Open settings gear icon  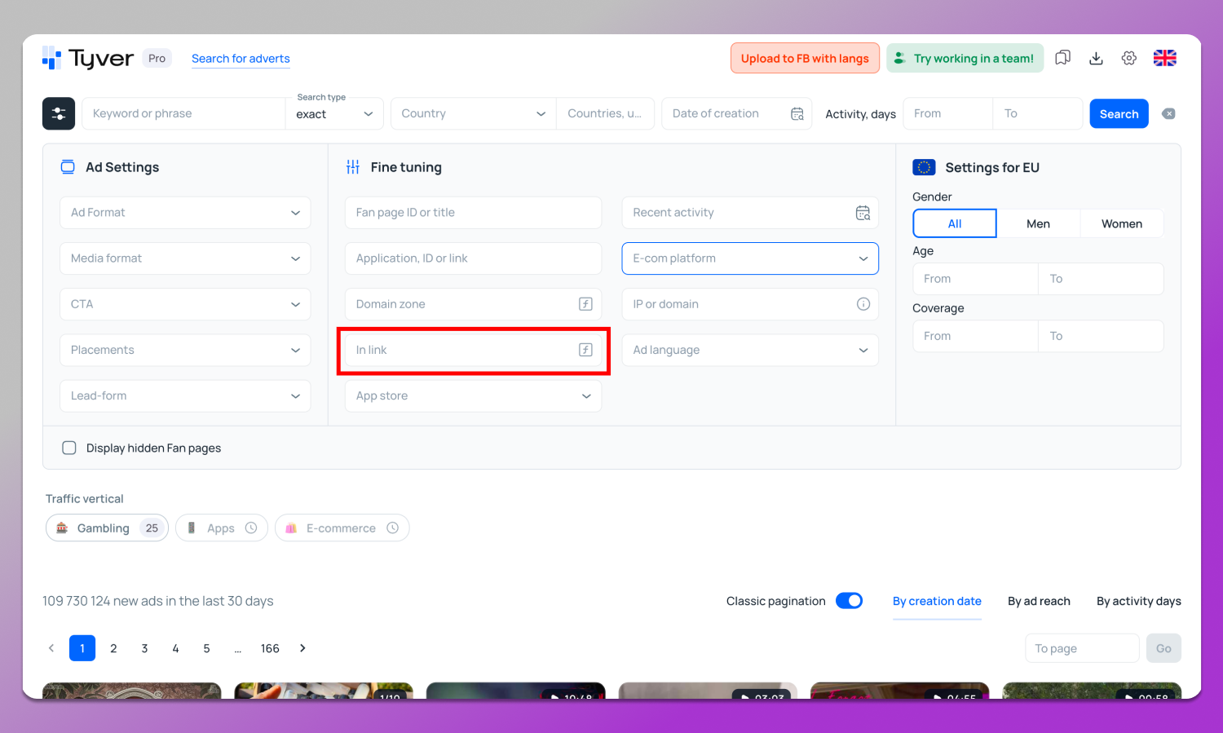tap(1128, 58)
